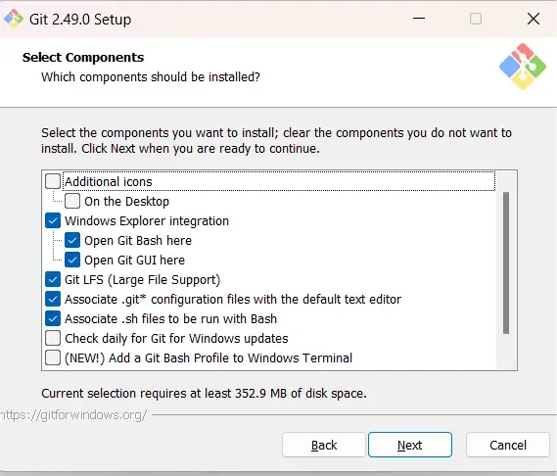This screenshot has width=557, height=476.
Task: Click the components list vertical scrollbar
Action: tap(506, 263)
